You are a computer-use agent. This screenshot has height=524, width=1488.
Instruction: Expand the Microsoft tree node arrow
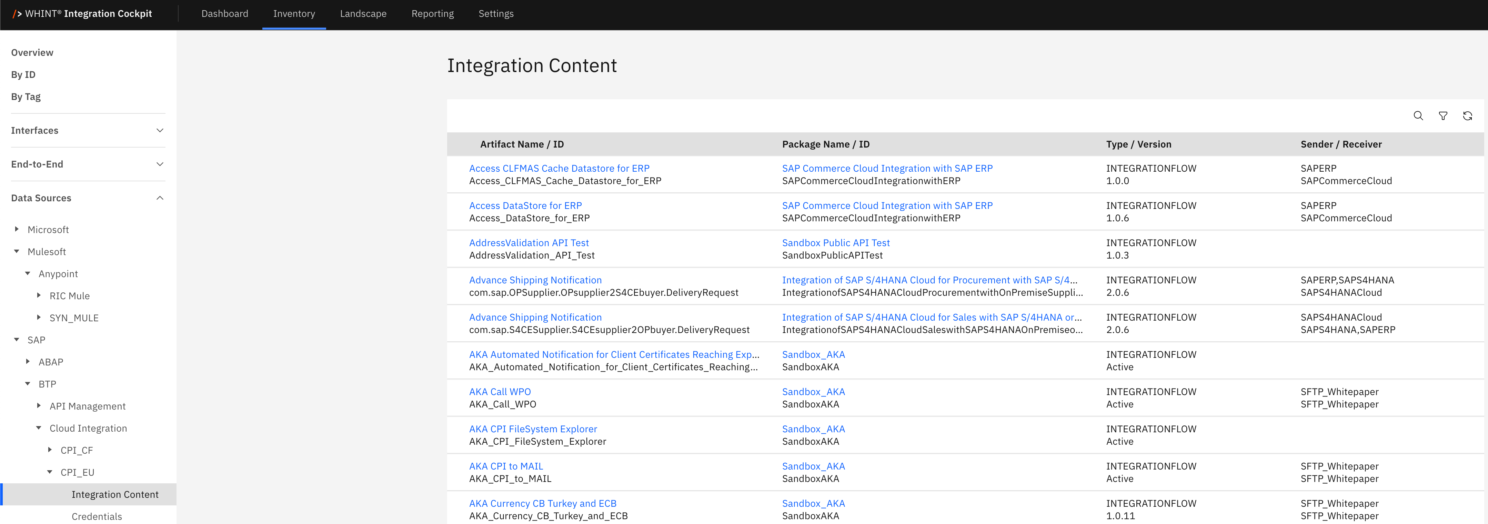pos(17,229)
